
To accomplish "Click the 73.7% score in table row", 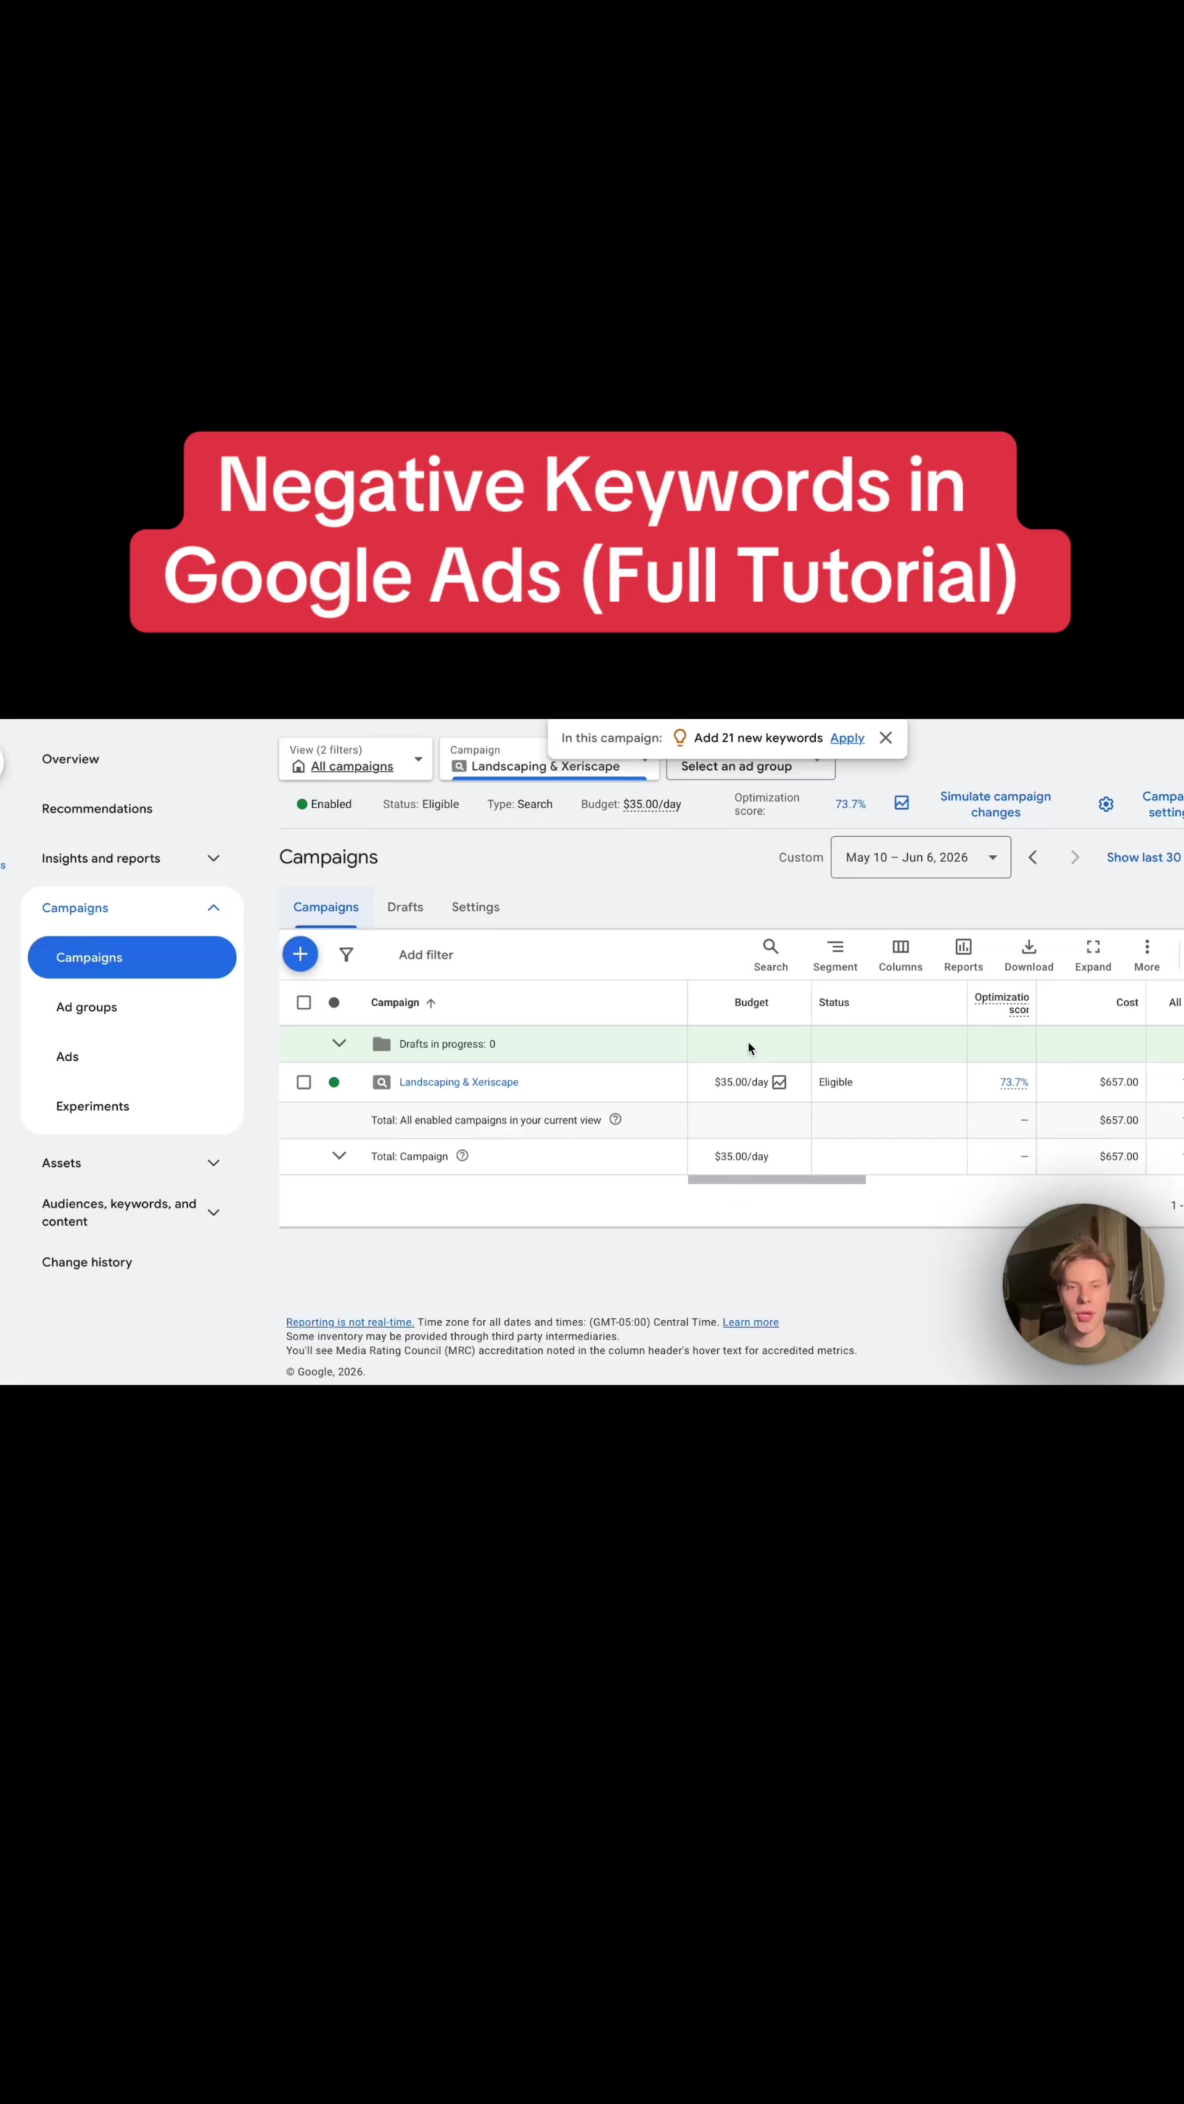I will point(1013,1082).
